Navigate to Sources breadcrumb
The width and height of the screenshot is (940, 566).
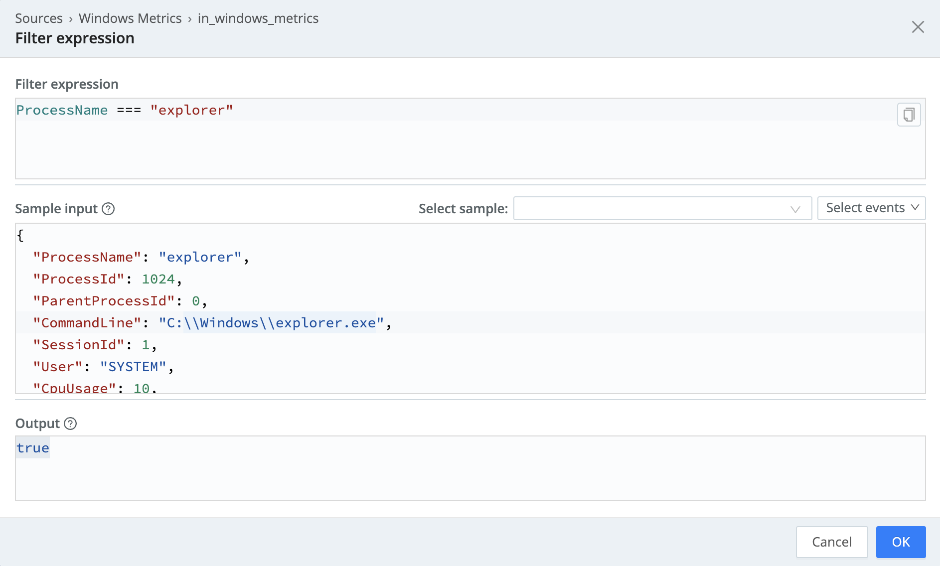[38, 18]
